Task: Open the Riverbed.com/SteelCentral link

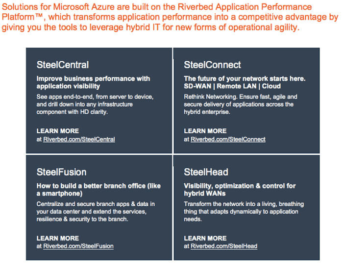Action: coord(79,139)
